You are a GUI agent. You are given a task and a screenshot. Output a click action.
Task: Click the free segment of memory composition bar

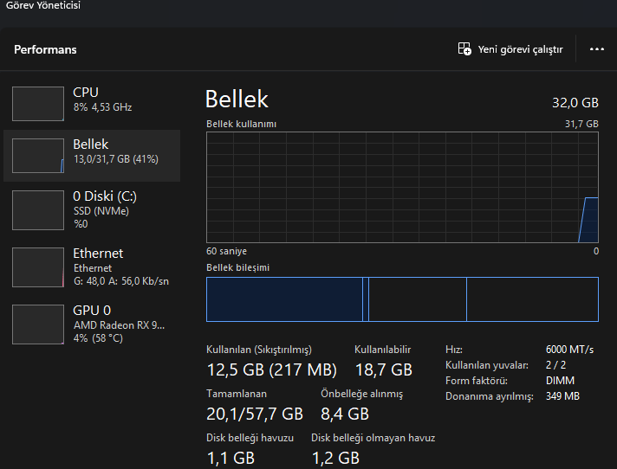pos(532,299)
